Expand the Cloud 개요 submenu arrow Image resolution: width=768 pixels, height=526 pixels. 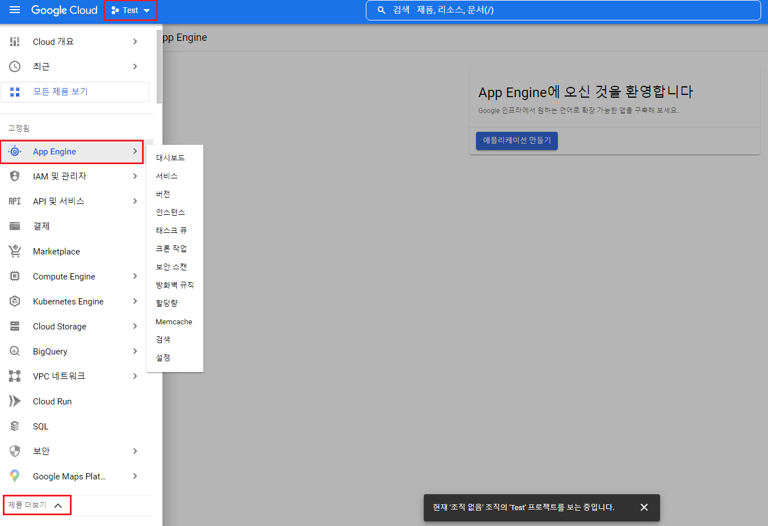pos(135,41)
